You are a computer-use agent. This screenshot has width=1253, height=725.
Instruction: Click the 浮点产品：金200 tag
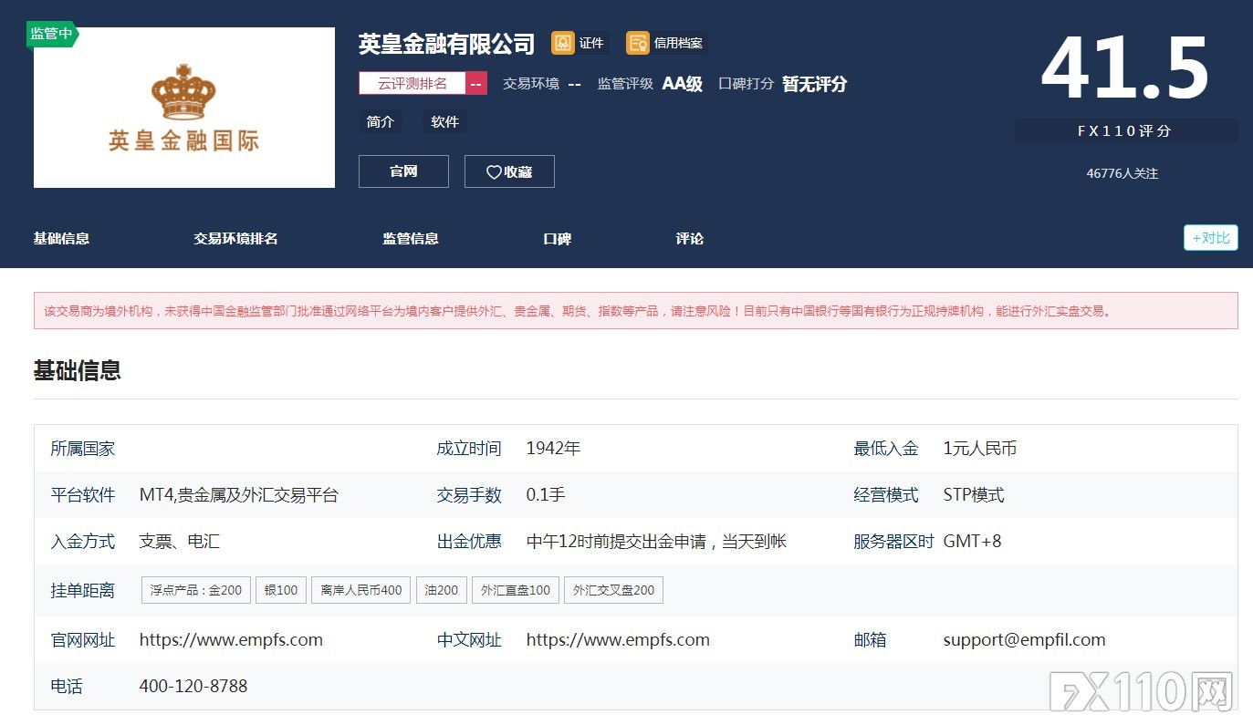[x=196, y=590]
